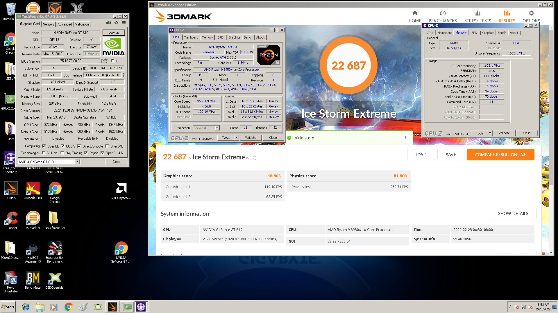Click the BIOS export share icon in GPU-Z
Image resolution: width=558 pixels, height=313 pixels.
104,61
